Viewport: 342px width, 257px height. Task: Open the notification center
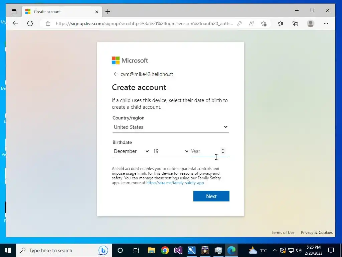pyautogui.click(x=331, y=250)
